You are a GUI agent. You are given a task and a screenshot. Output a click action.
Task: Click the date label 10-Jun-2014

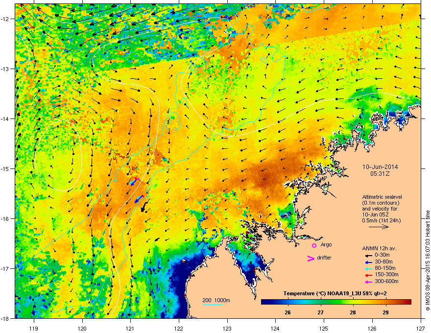pyautogui.click(x=380, y=167)
